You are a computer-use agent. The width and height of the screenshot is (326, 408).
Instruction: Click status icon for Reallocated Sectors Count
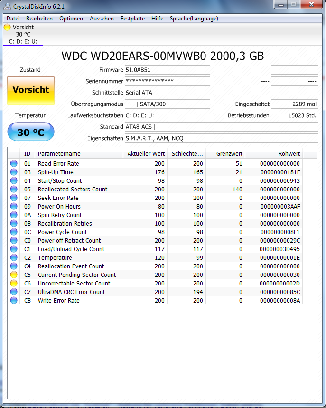coord(14,189)
